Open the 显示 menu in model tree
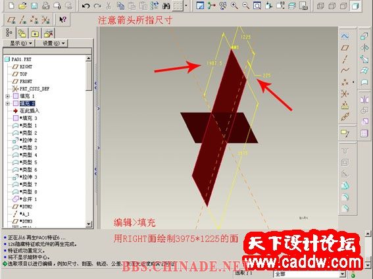The image size is (373, 279). [20, 43]
